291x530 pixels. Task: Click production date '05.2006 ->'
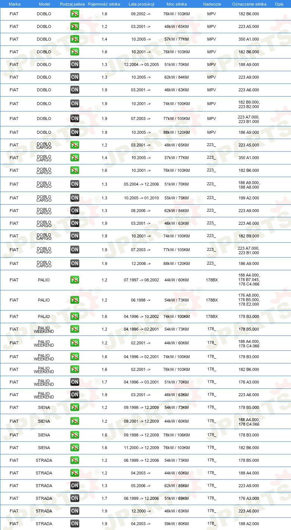click(141, 486)
